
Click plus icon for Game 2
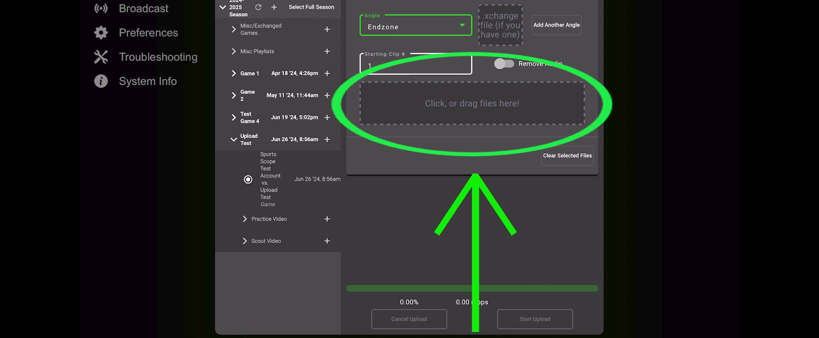pos(327,95)
